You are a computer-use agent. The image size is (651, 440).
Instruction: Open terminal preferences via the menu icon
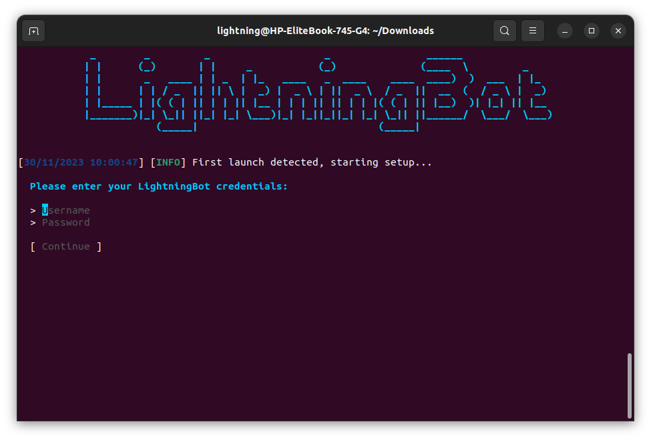click(x=532, y=30)
